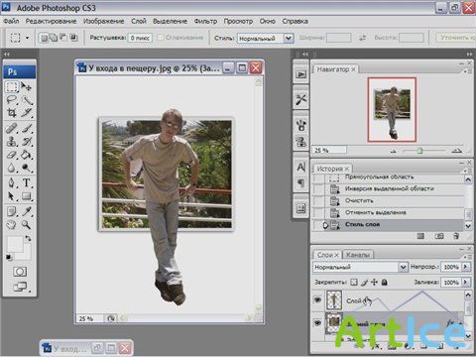Open the 'Заливка' fill arrow

pyautogui.click(x=466, y=282)
